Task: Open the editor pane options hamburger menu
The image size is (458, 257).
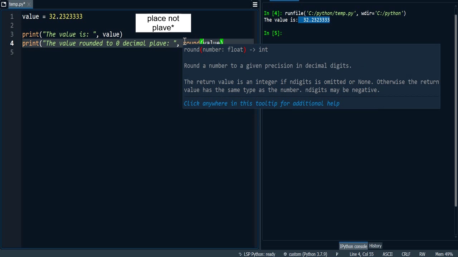Action: (x=255, y=5)
